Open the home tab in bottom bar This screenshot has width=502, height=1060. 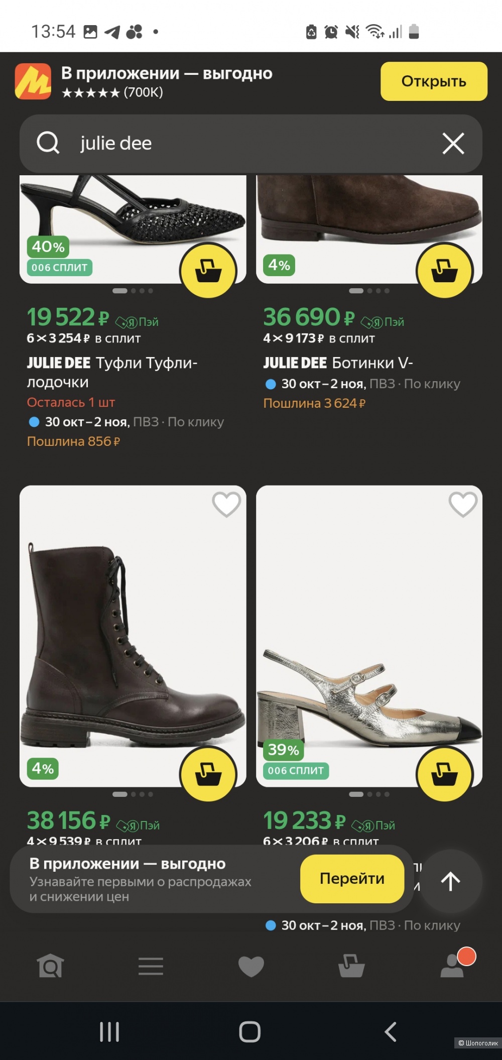[50, 966]
